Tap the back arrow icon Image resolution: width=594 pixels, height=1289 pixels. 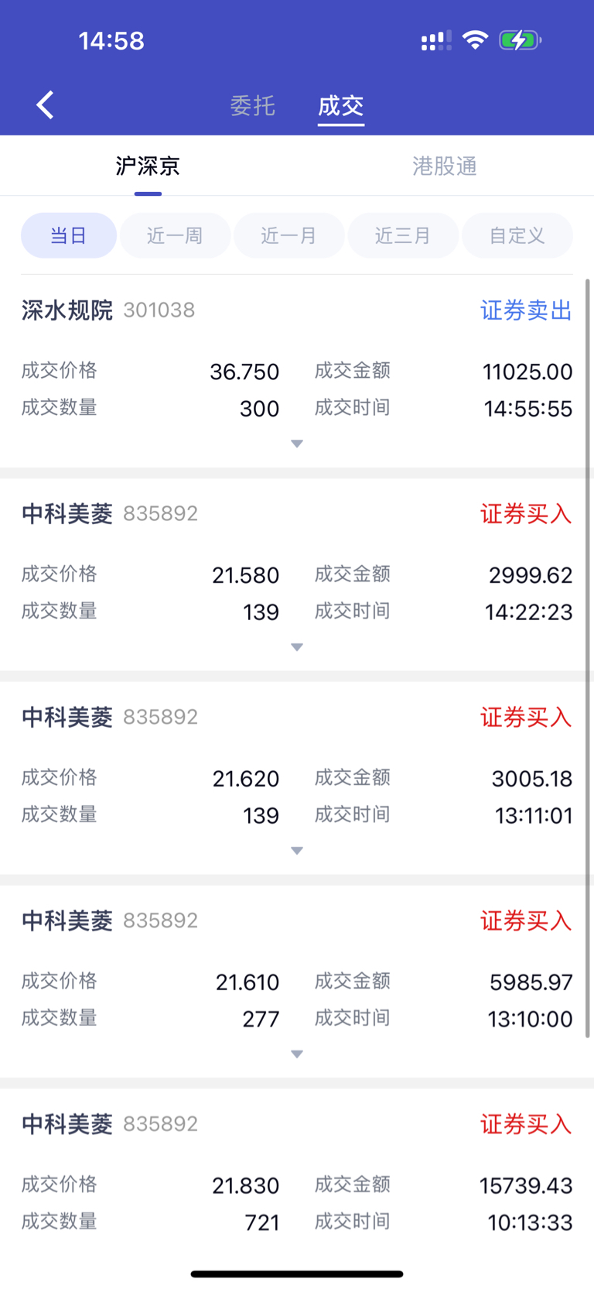[x=45, y=105]
